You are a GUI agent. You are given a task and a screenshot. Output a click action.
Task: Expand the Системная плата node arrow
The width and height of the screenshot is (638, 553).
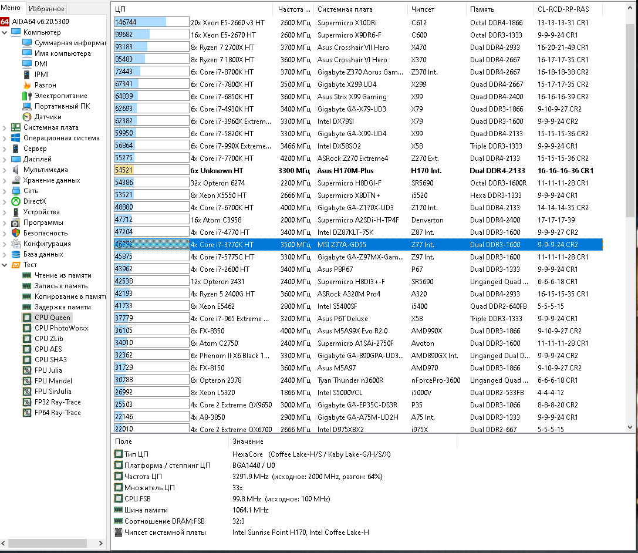(x=5, y=127)
